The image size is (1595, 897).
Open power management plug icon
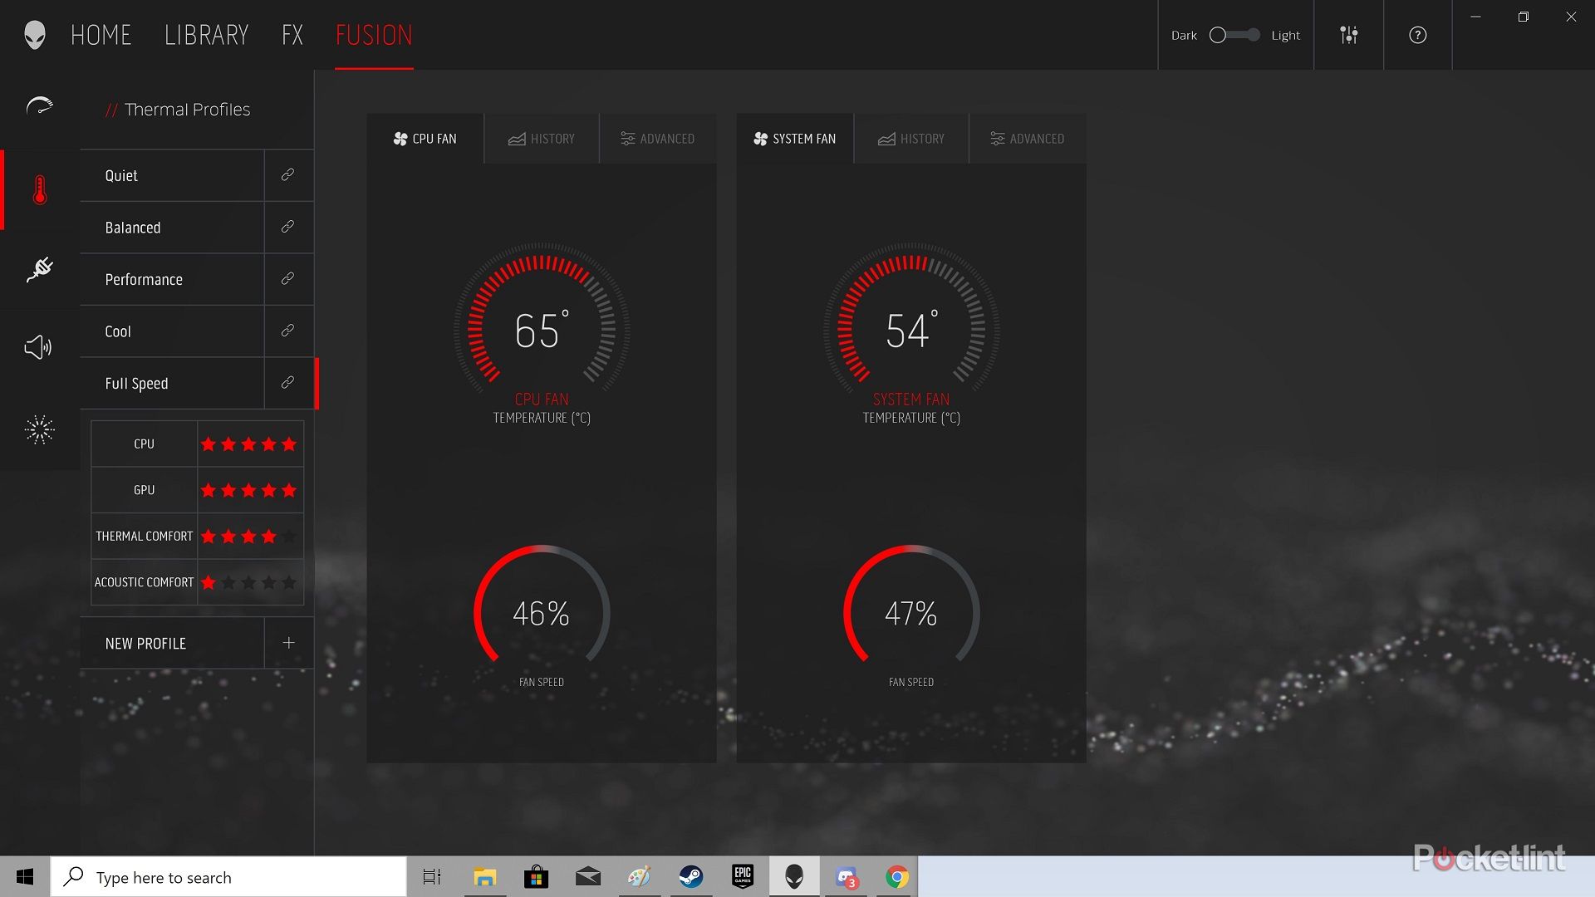tap(39, 268)
